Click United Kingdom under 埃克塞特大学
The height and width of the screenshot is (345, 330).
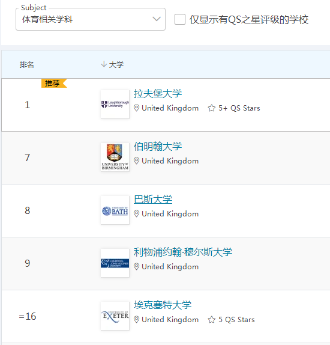(x=170, y=320)
